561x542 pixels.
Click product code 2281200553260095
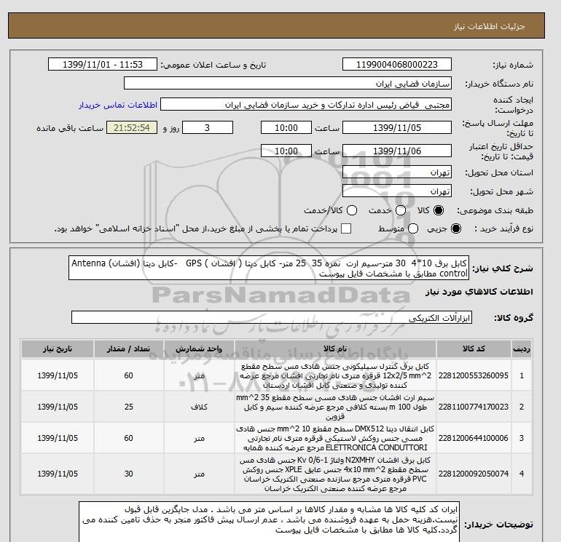(x=474, y=375)
